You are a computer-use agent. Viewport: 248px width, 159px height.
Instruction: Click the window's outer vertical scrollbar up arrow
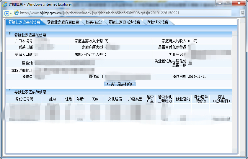tap(242, 21)
